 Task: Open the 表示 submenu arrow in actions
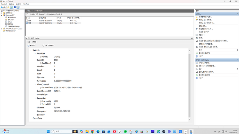(238, 50)
